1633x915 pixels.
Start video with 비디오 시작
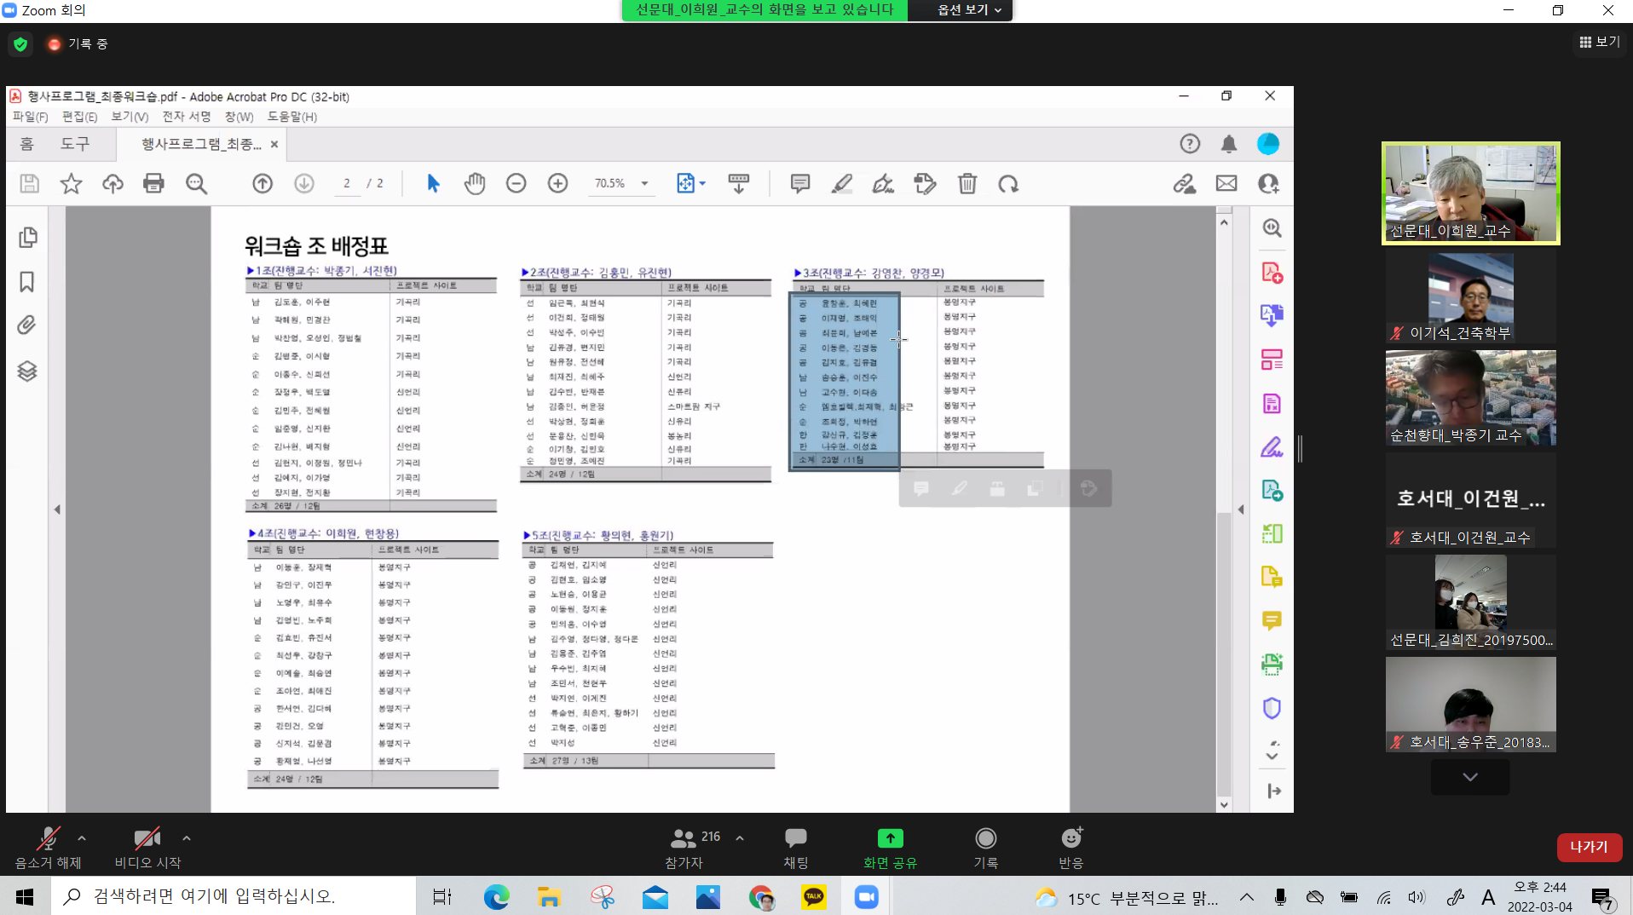(x=147, y=847)
